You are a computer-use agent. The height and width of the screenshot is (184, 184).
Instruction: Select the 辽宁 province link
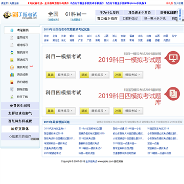click(x=174, y=36)
